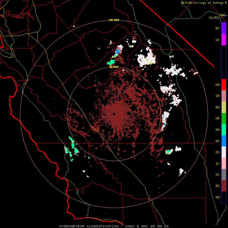The image size is (228, 228).
Task: Click the HA legend label
Action: click(218, 85)
